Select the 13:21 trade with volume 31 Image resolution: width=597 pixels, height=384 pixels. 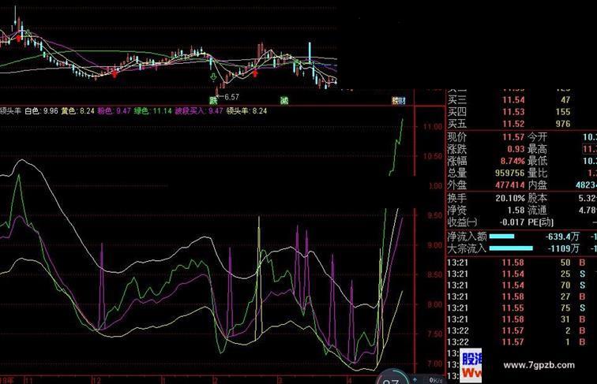click(x=516, y=319)
